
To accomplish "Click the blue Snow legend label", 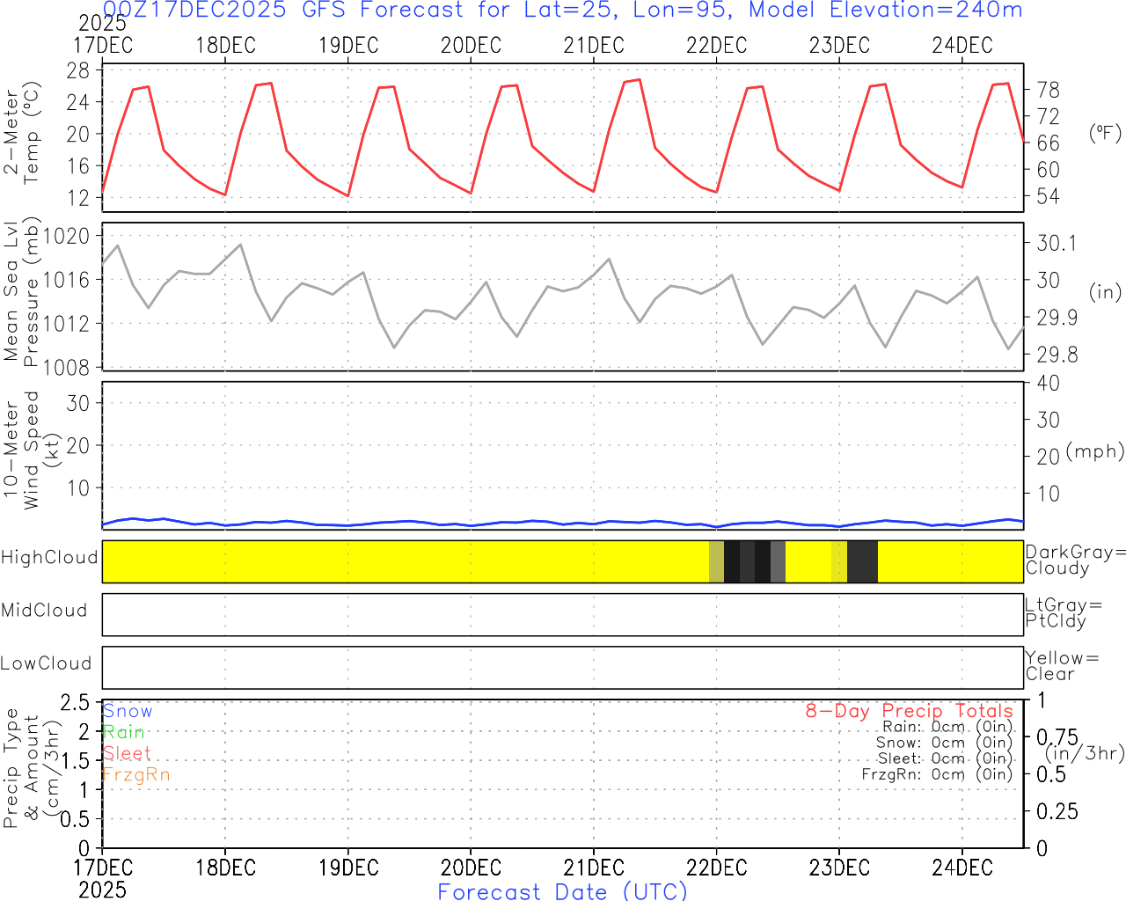I will pos(128,711).
